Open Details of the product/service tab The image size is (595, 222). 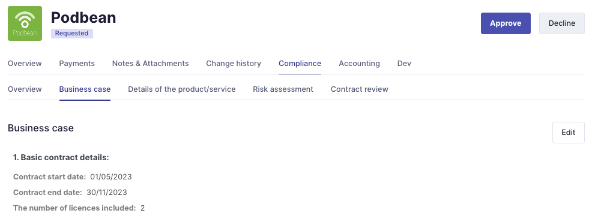click(x=182, y=89)
